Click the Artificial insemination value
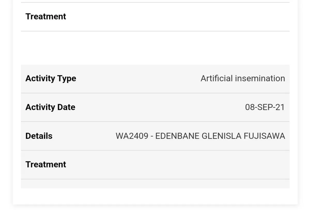 tap(243, 78)
